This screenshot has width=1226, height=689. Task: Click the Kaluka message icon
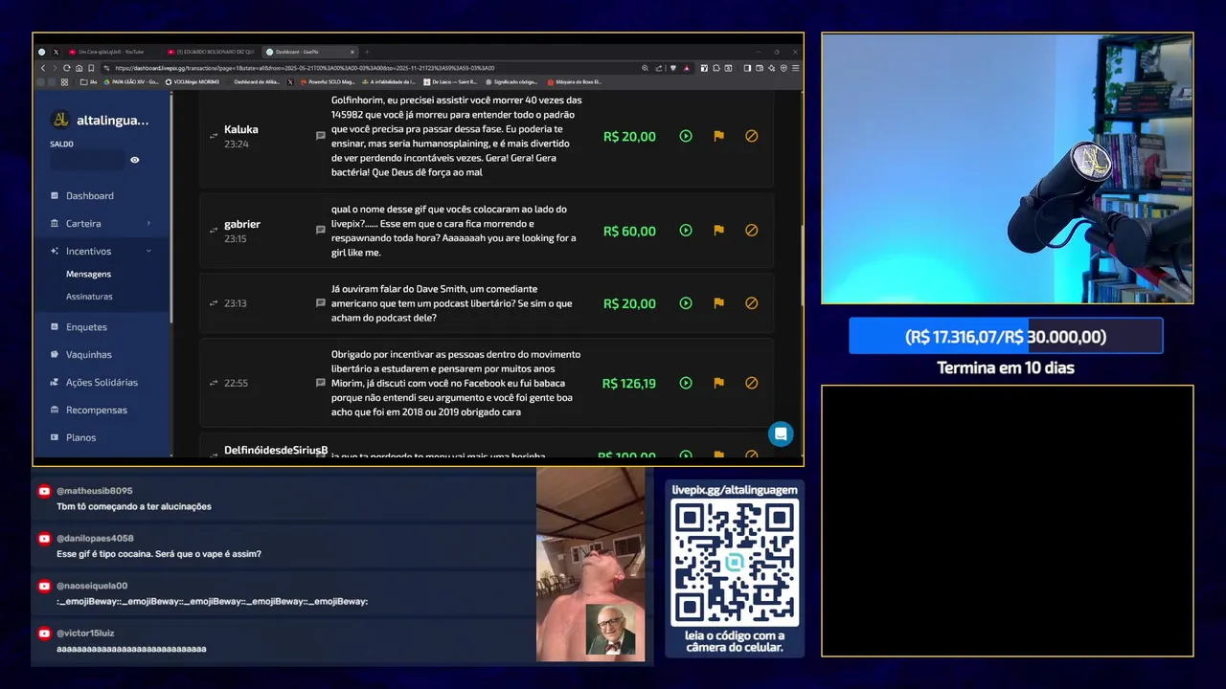321,136
